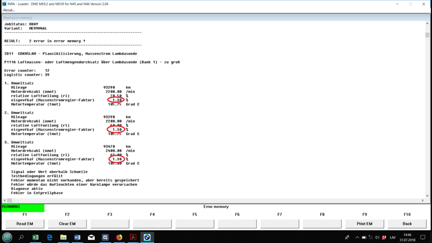
Task: Click the volume speaker tray icon
Action: click(x=376, y=238)
